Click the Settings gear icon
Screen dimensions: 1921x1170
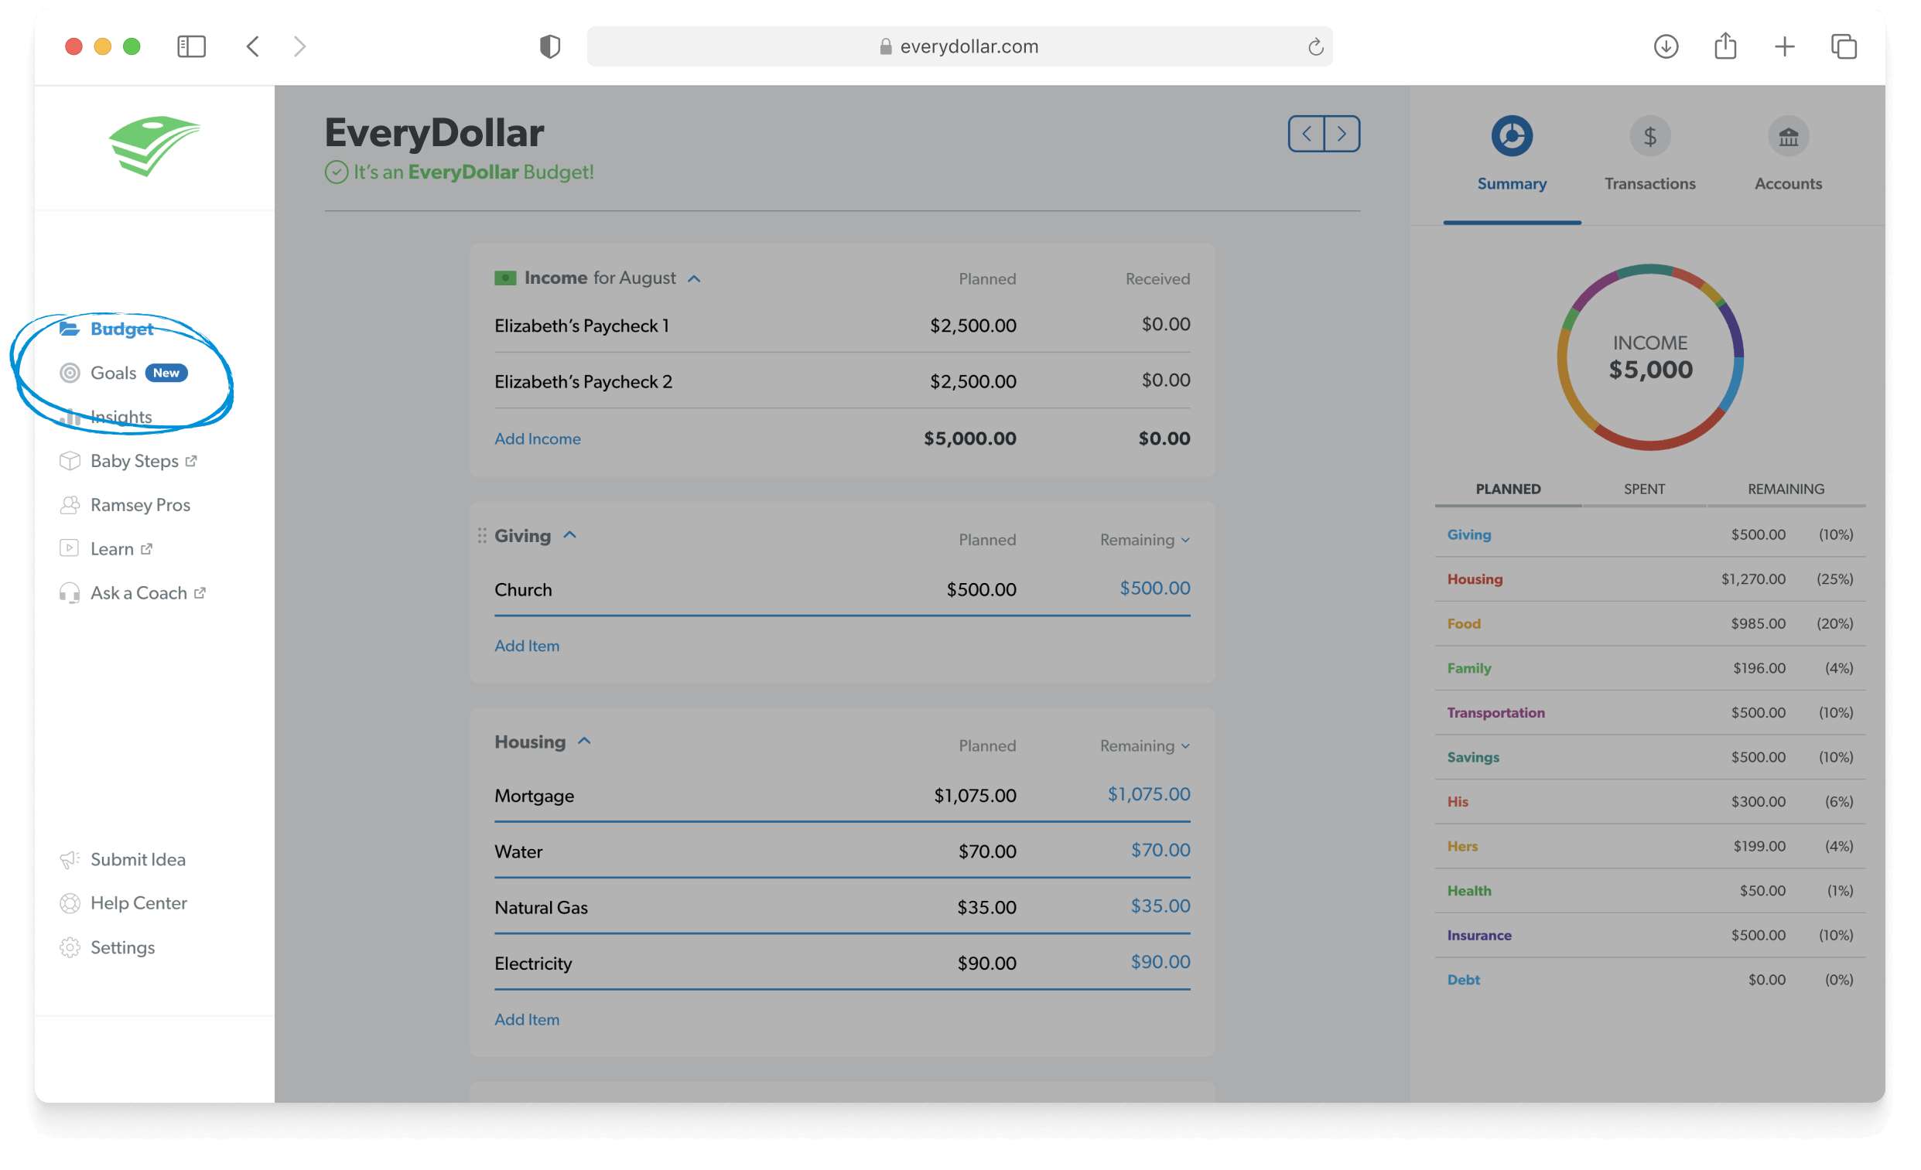point(70,948)
